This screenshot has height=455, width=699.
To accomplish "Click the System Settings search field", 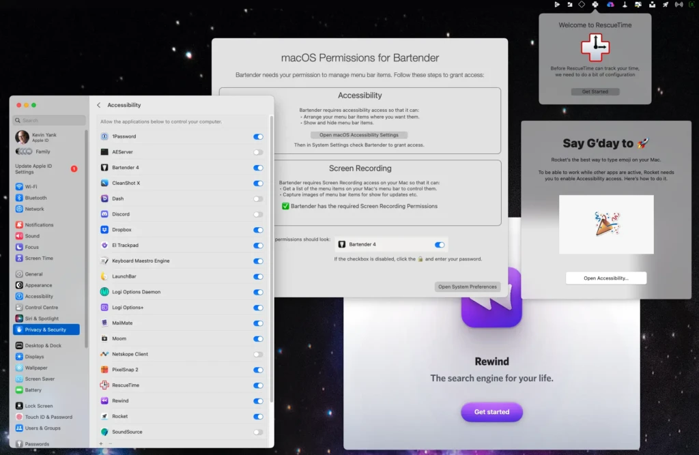I will pyautogui.click(x=48, y=119).
